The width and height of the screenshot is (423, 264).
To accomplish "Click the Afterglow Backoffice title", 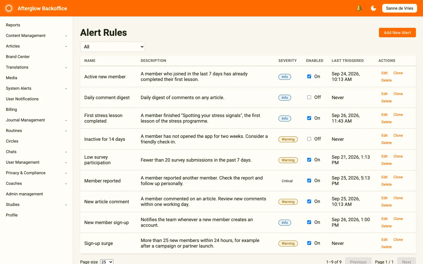I will (42, 9).
